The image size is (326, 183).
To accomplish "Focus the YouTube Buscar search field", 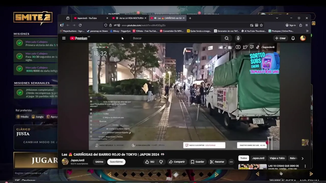I will coord(176,38).
